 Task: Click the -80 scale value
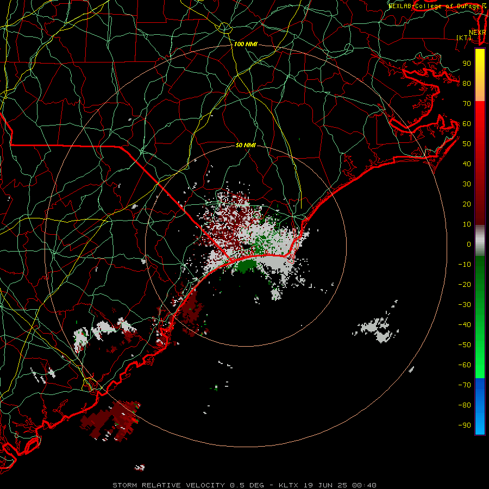pyautogui.click(x=465, y=405)
